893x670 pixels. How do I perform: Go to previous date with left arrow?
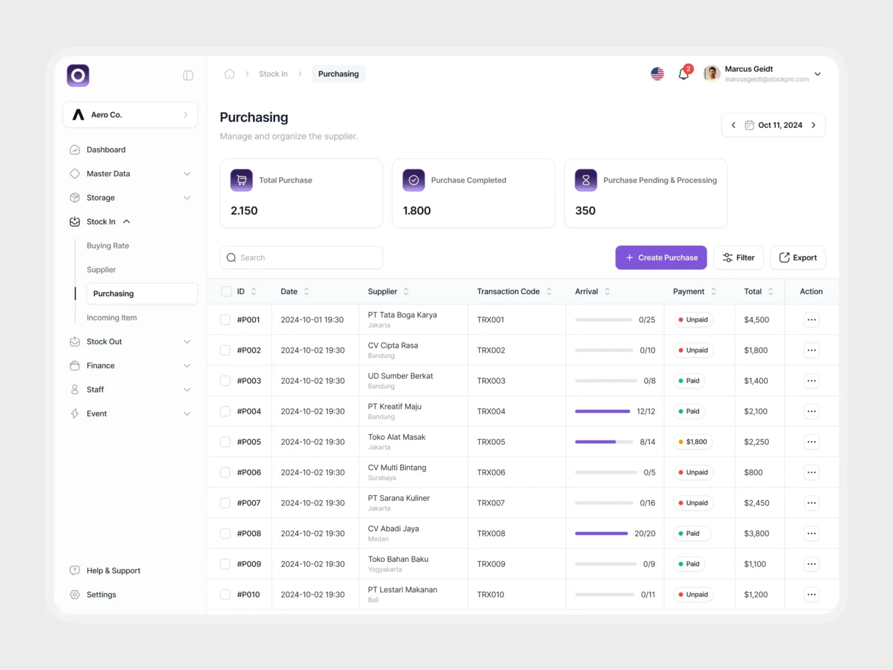(734, 125)
